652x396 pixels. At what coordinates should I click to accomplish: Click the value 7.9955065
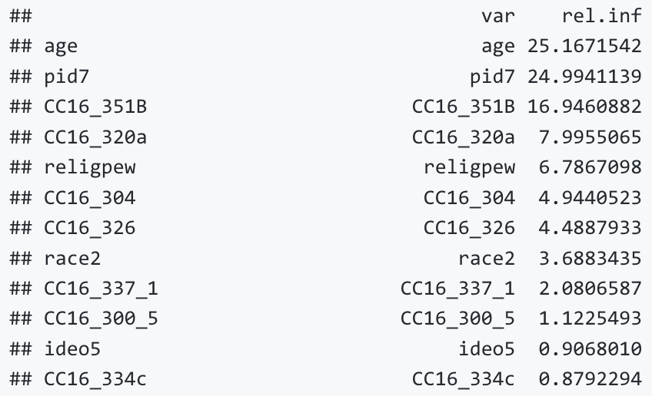[590, 137]
